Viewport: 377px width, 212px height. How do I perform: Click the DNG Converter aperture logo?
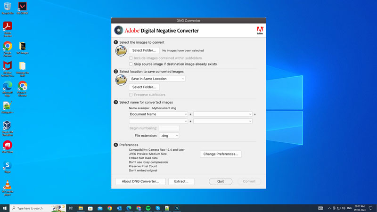118,30
